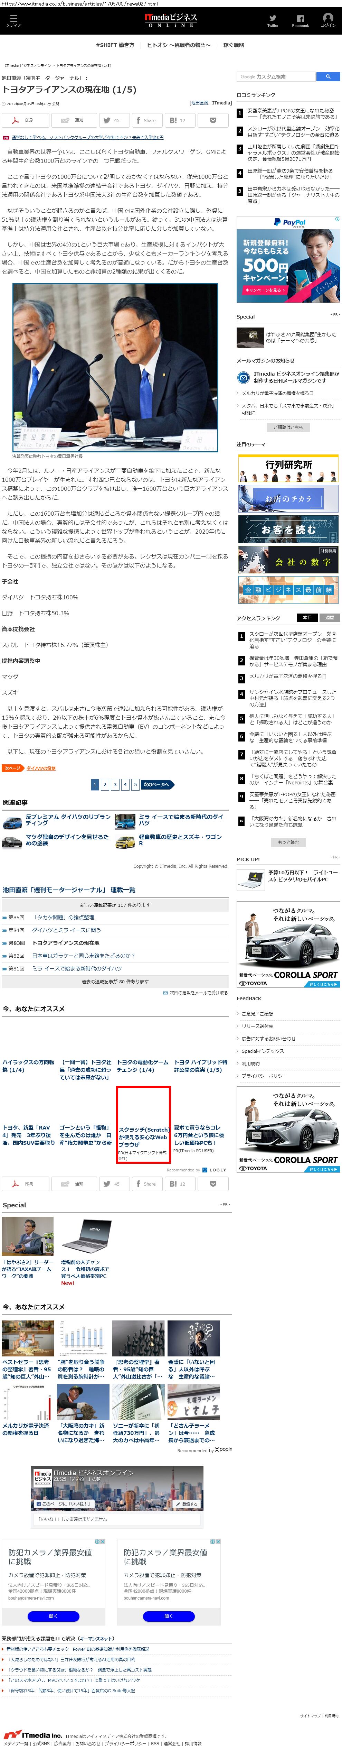Click the 池田直渡 author link
Viewport: 342px width, 1750px height.
(x=200, y=103)
